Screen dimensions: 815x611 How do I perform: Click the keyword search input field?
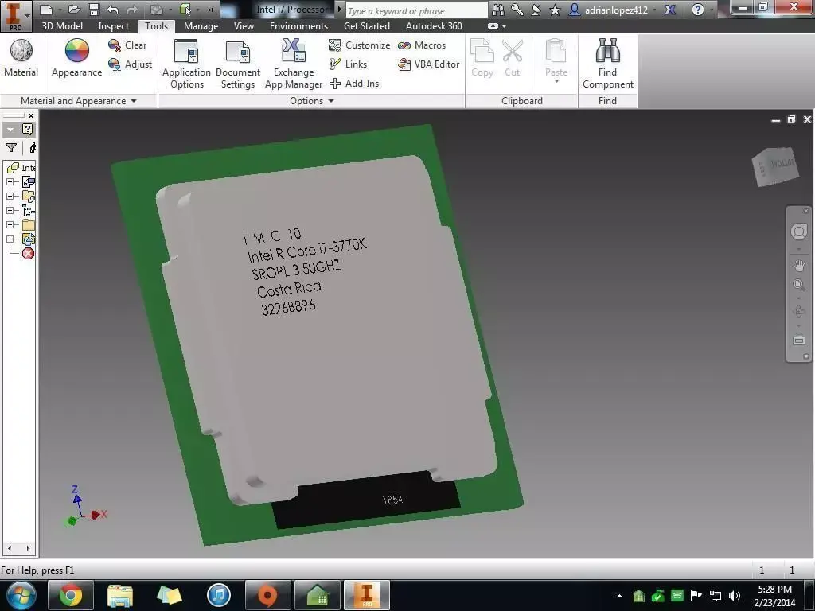click(x=416, y=10)
